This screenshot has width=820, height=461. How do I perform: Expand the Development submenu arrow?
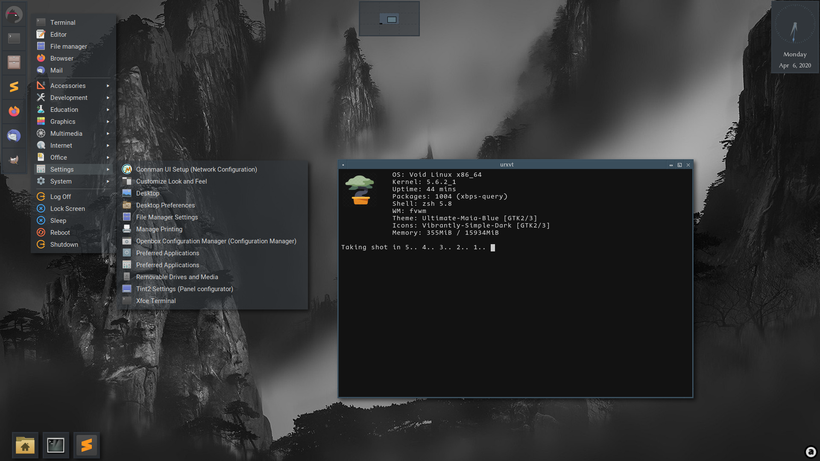coord(108,98)
